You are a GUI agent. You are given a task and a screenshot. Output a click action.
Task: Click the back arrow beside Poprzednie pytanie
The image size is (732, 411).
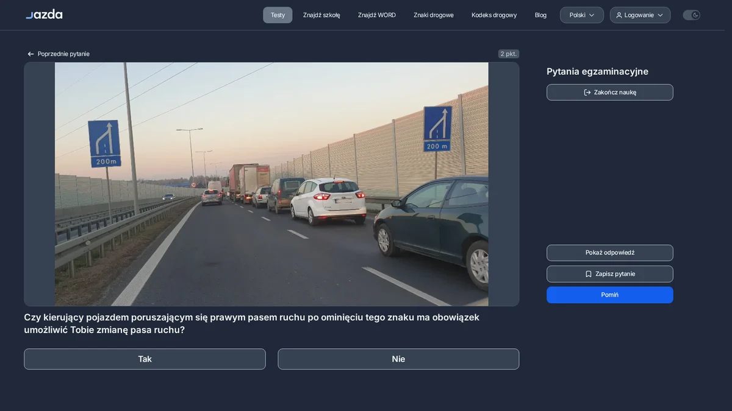pos(30,54)
